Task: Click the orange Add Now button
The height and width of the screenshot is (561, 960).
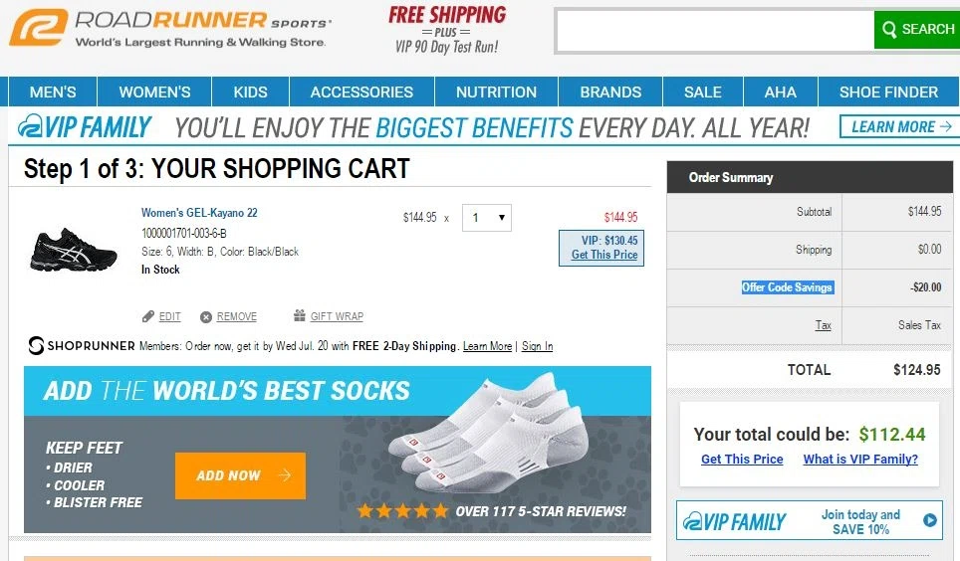Action: click(240, 475)
